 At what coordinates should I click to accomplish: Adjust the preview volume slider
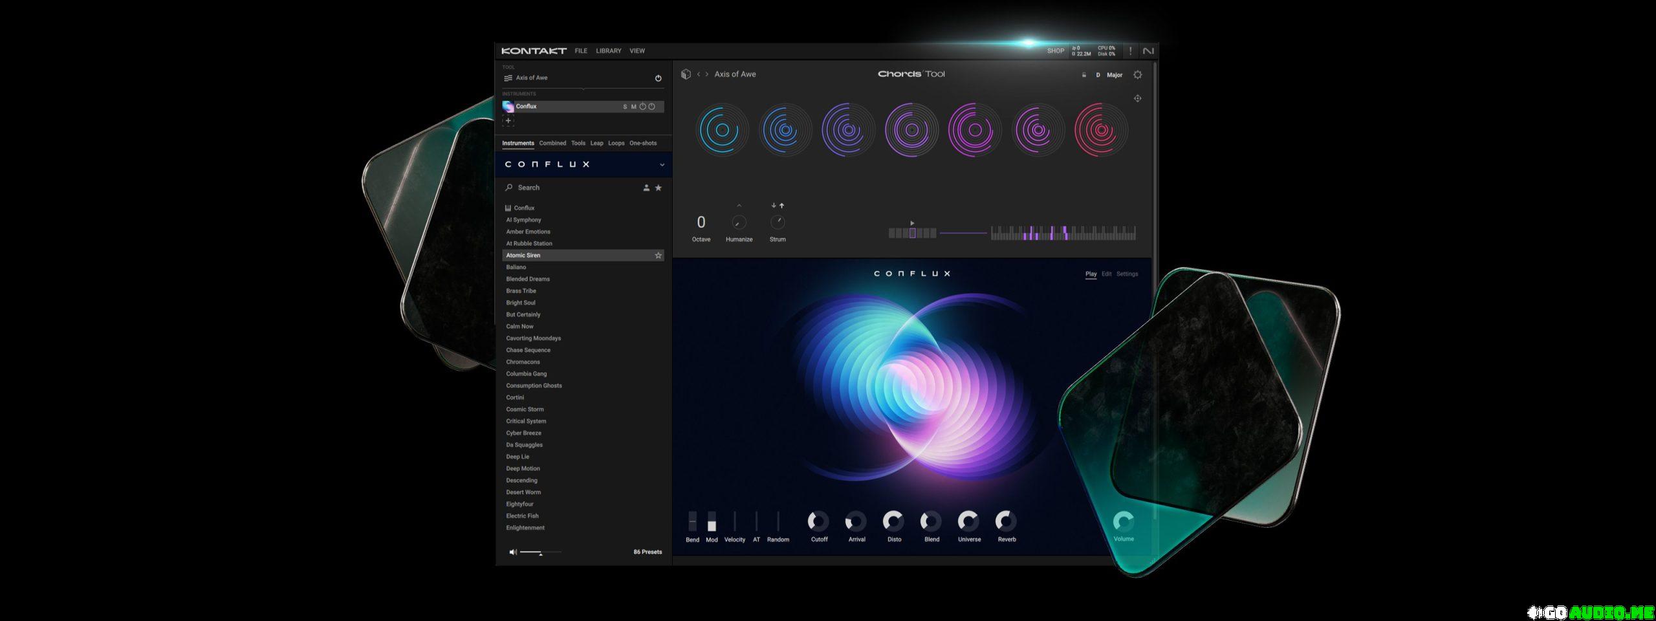click(x=541, y=552)
